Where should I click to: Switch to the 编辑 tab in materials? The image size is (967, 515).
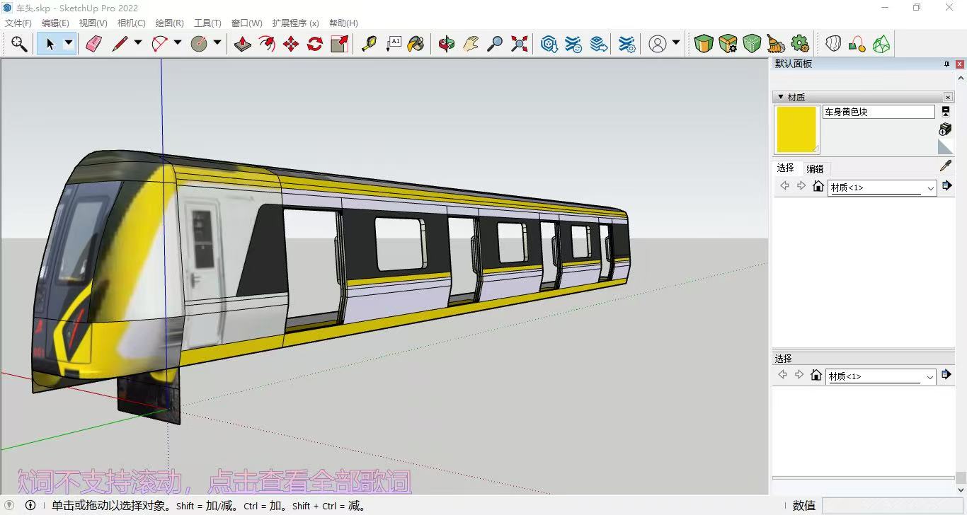[x=815, y=169]
